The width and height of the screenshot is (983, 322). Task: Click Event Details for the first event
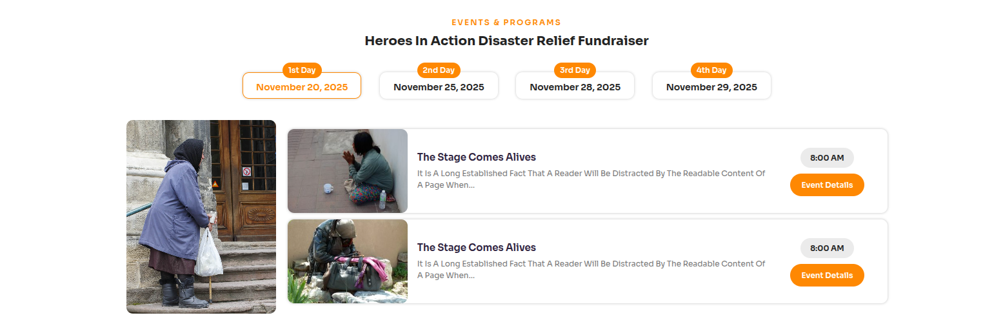pos(827,185)
